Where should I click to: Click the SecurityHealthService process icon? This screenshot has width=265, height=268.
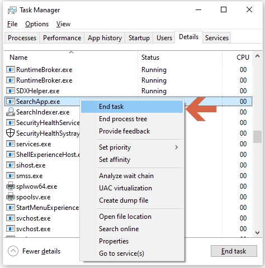11,123
